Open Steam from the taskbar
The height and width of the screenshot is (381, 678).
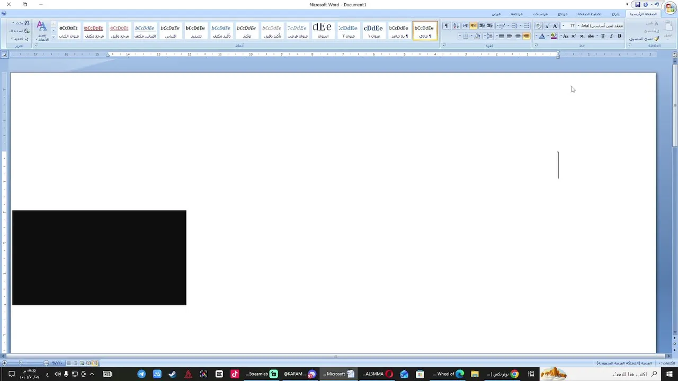click(172, 374)
